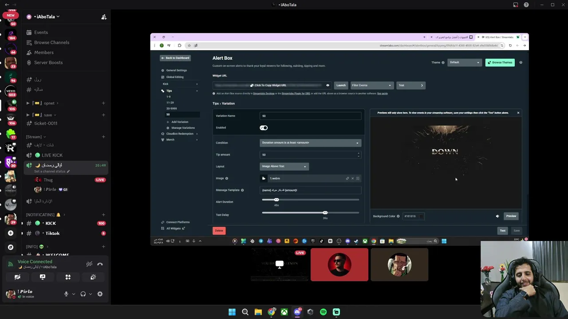Screen dimensions: 568x319
Task: Turn on camera in Discord voice panel
Action: pyautogui.click(x=17, y=277)
